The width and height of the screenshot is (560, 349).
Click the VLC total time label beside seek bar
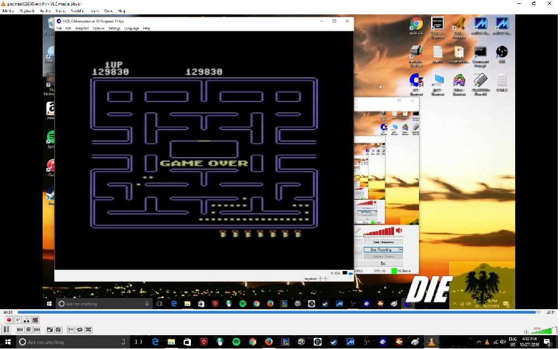(551, 312)
